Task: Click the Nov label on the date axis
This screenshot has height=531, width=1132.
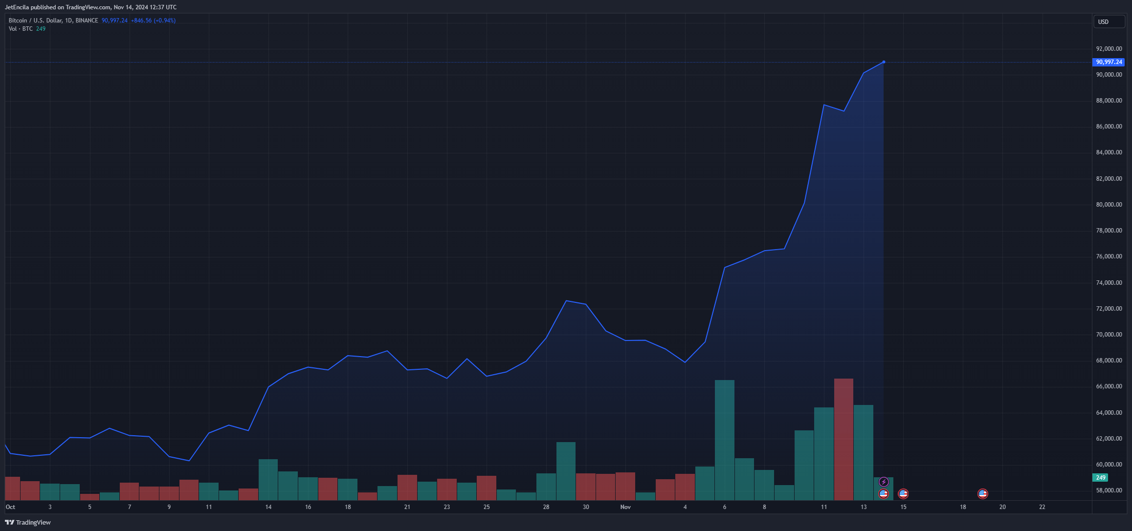Action: [x=625, y=507]
